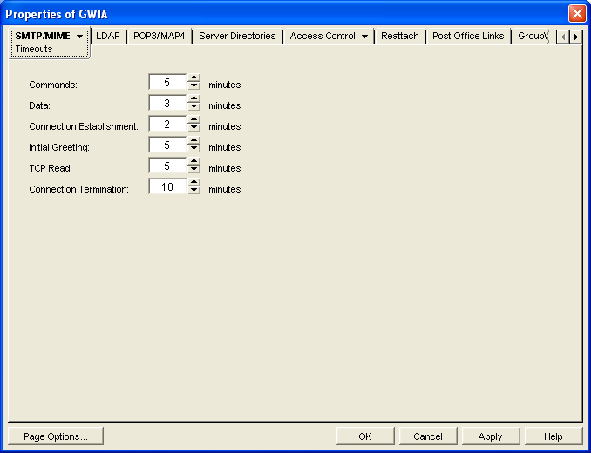Switch to the LDAP tab

click(108, 36)
